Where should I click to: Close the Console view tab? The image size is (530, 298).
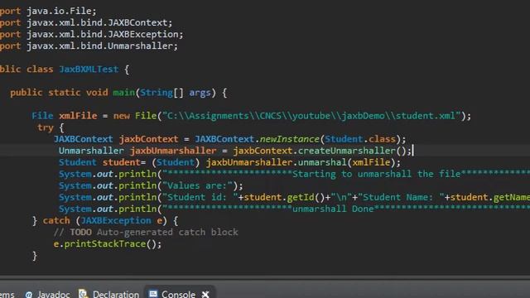coord(205,295)
